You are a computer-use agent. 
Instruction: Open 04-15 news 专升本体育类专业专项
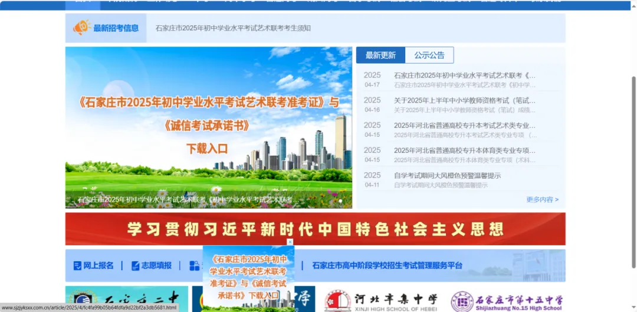pyautogui.click(x=465, y=150)
